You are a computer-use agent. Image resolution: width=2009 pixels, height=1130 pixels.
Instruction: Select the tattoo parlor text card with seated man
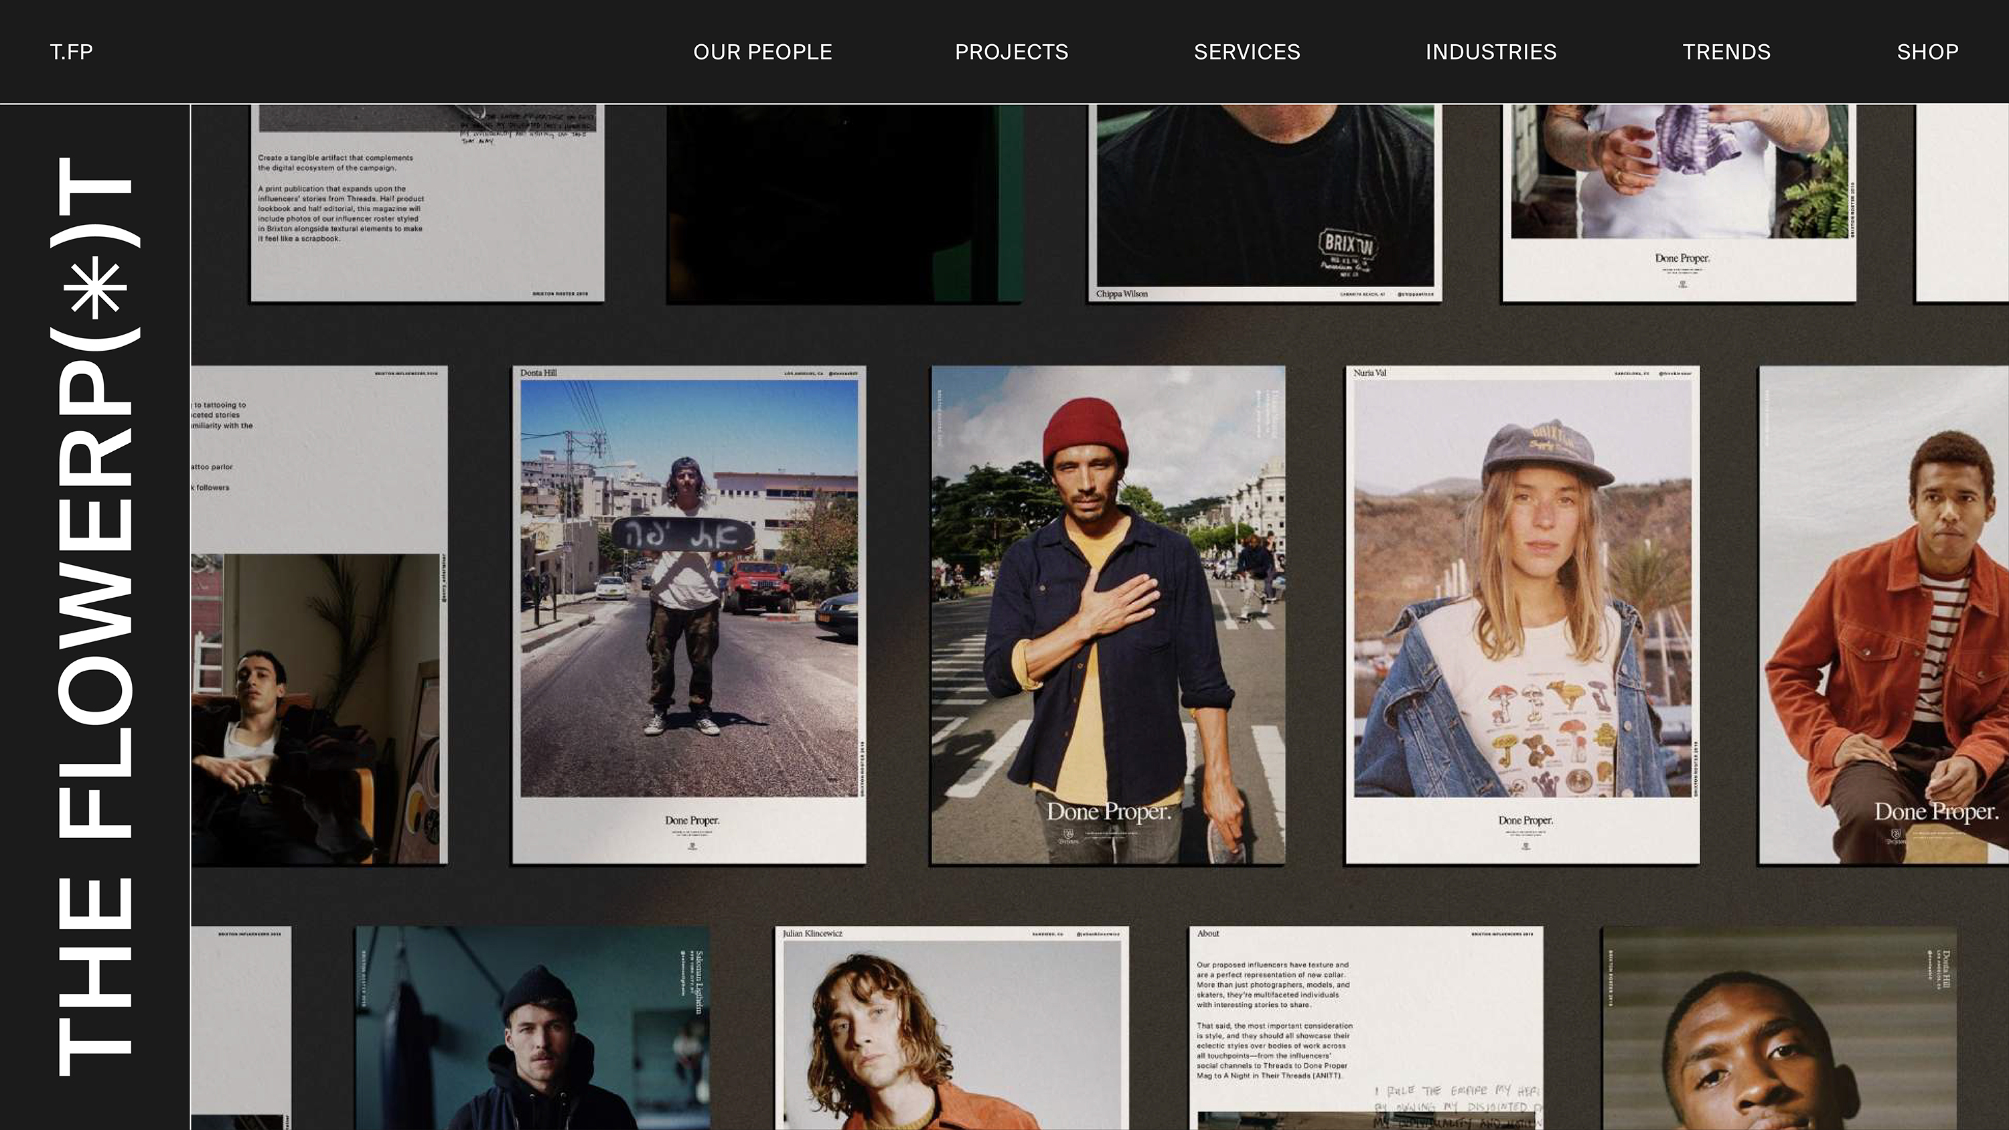pos(319,615)
